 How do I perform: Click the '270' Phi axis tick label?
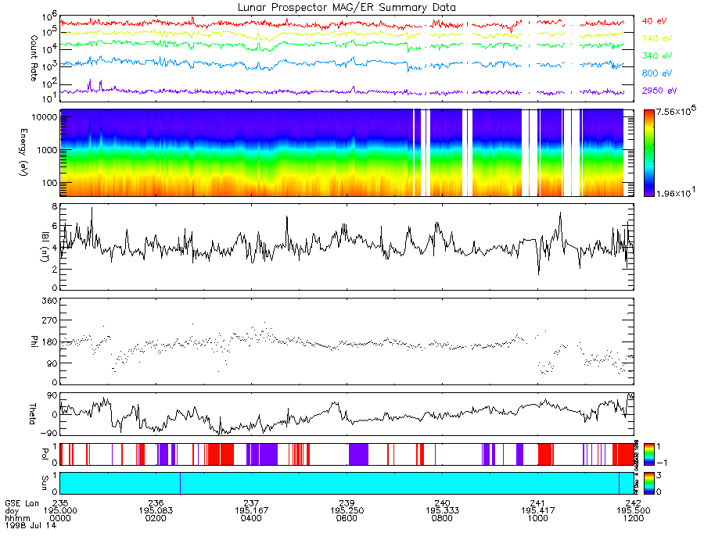click(x=50, y=320)
